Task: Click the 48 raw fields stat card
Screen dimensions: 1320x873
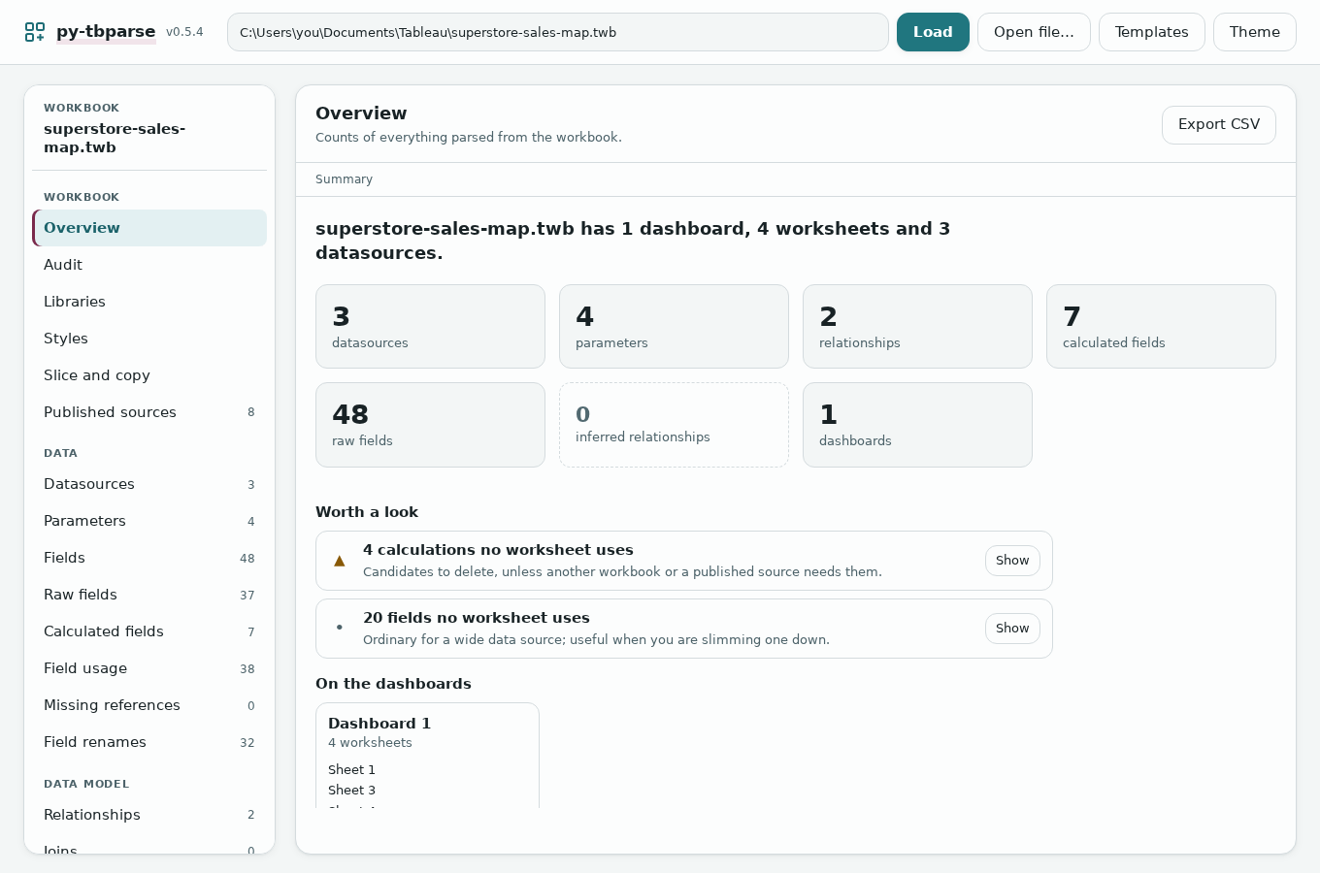Action: pyautogui.click(x=430, y=425)
